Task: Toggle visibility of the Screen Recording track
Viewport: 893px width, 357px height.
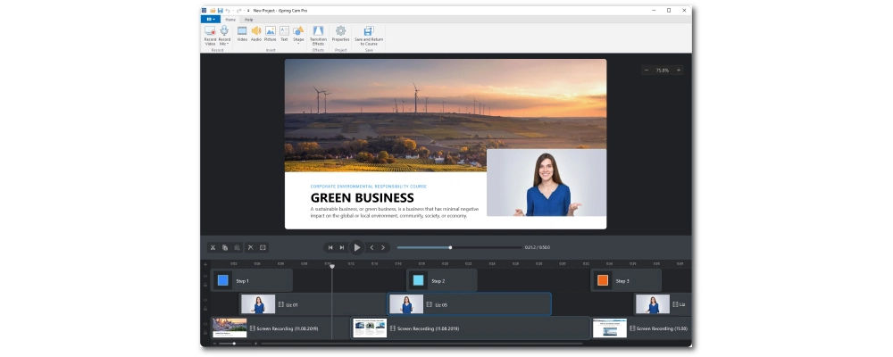Action: (205, 324)
